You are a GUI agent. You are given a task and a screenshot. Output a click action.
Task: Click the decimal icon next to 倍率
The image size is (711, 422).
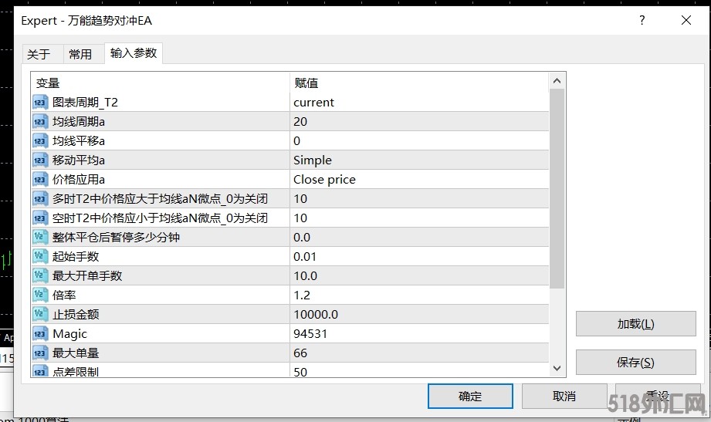point(41,295)
